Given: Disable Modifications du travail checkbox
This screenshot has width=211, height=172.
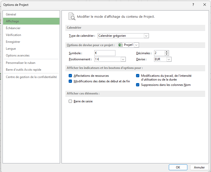Looking at the screenshot, I should pyautogui.click(x=138, y=75).
